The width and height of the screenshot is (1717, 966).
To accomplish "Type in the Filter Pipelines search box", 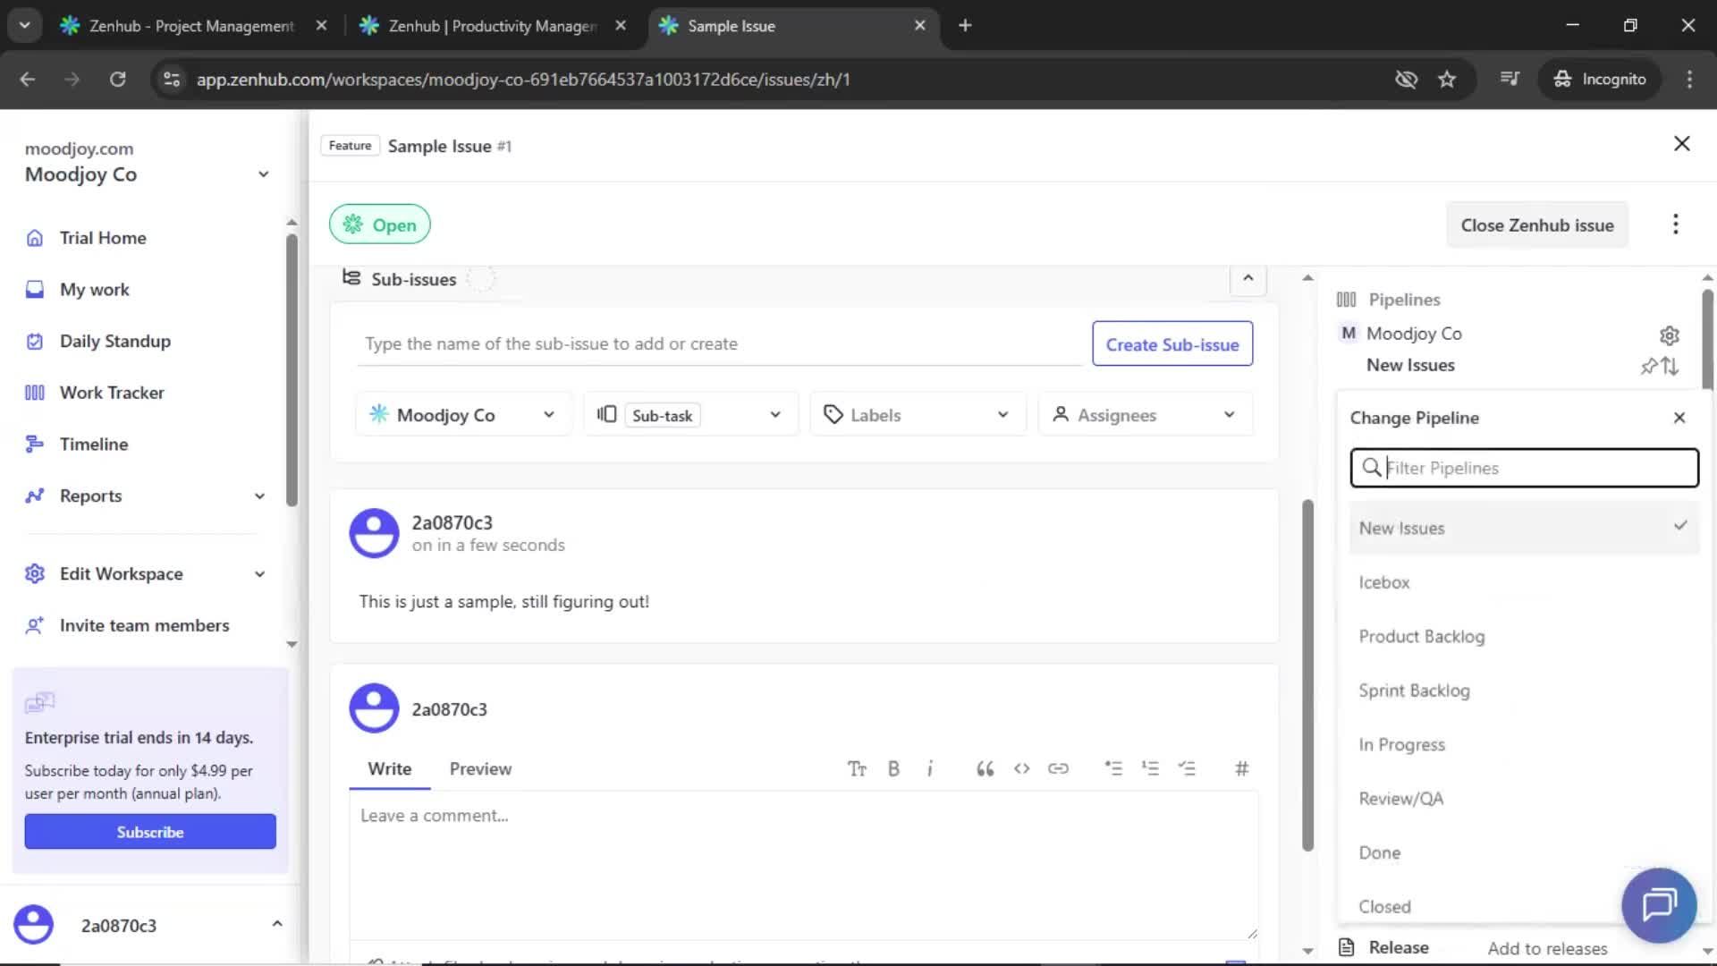I will 1522,467.
